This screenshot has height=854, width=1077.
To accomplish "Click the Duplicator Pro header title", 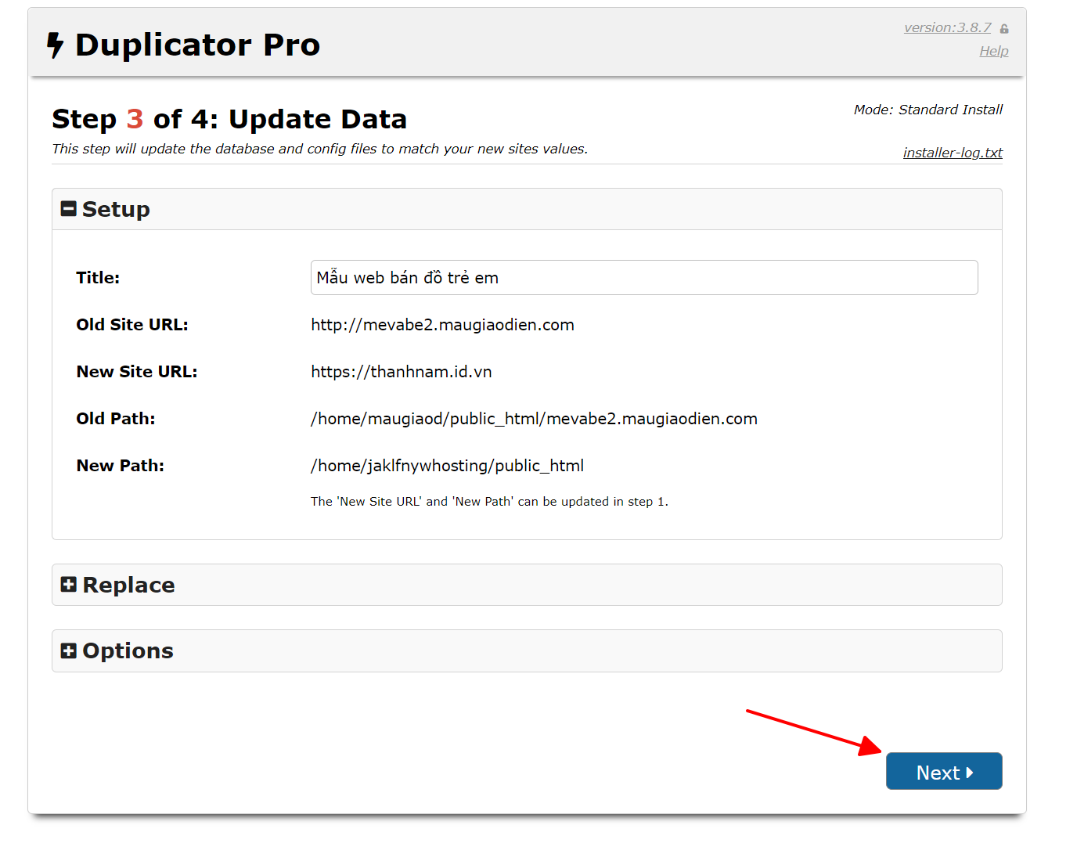I will click(x=197, y=45).
